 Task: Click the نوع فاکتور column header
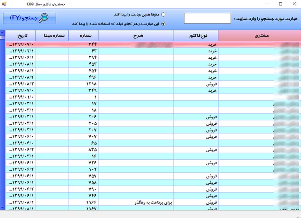[x=196, y=36]
